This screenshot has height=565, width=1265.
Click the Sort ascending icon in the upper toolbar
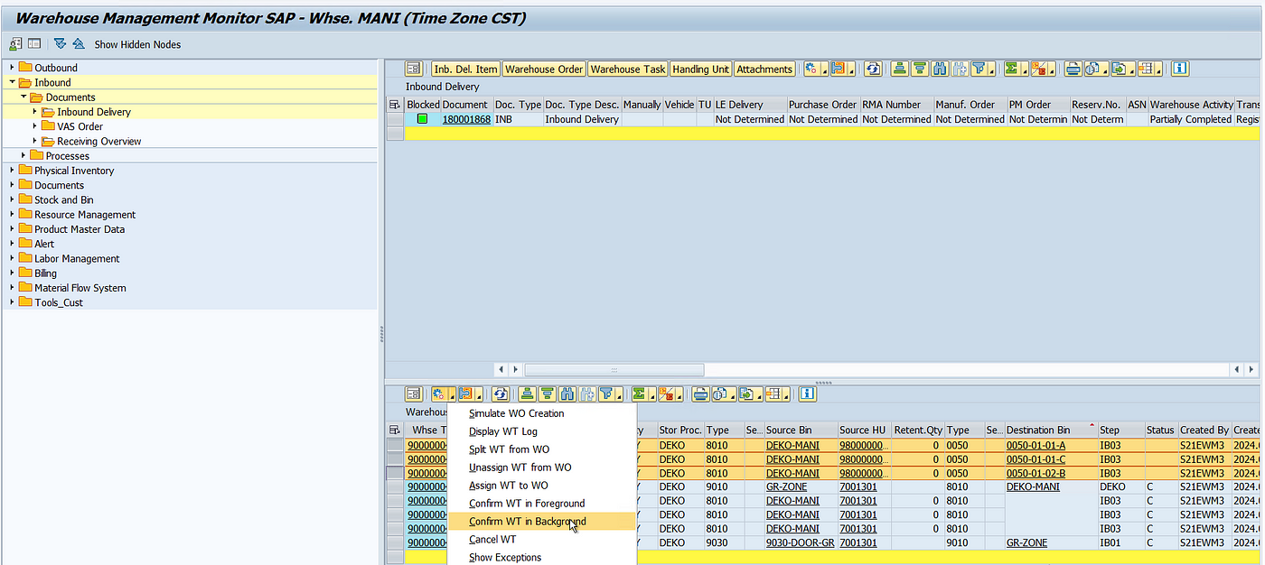(900, 69)
